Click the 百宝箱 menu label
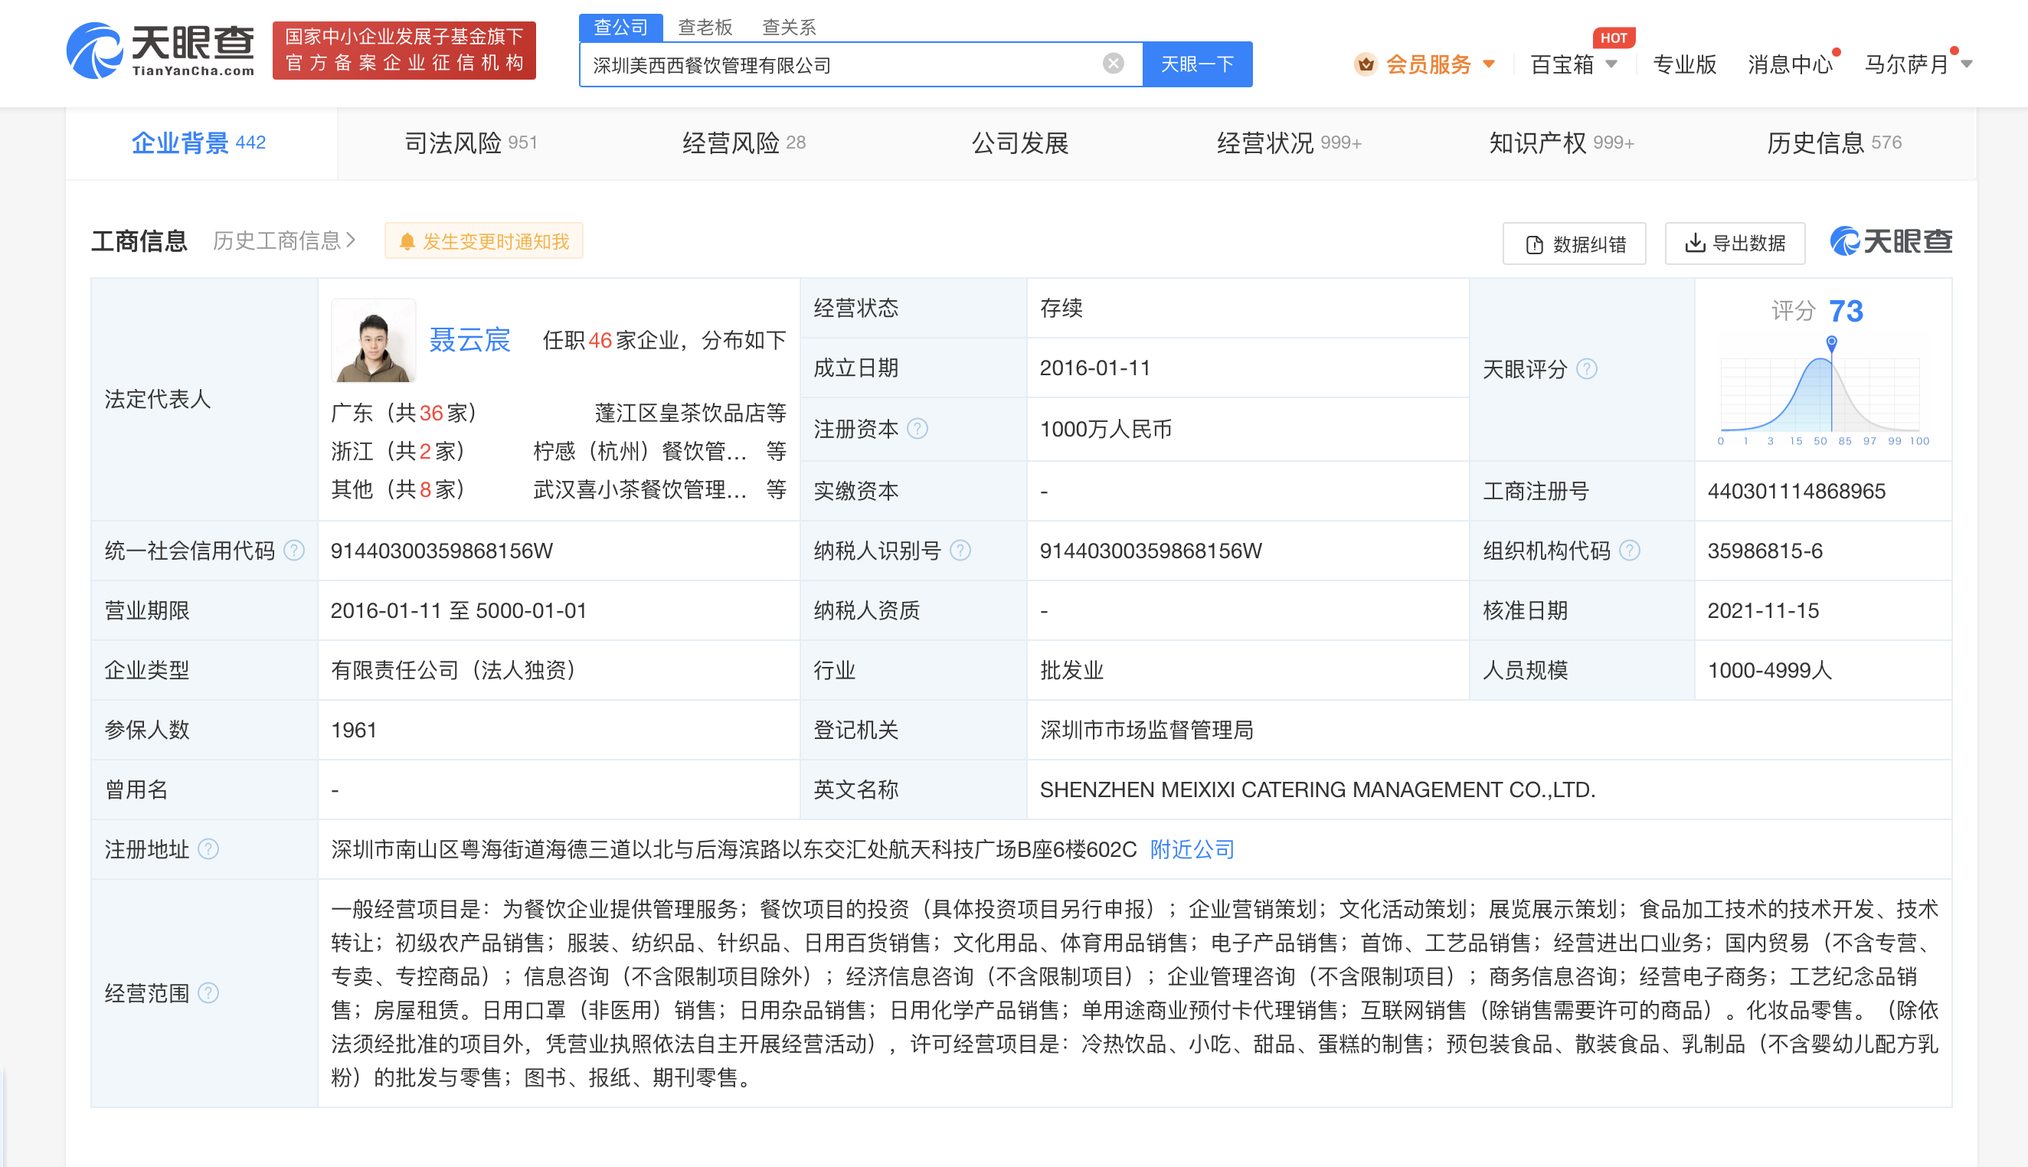Image resolution: width=2028 pixels, height=1167 pixels. point(1562,64)
